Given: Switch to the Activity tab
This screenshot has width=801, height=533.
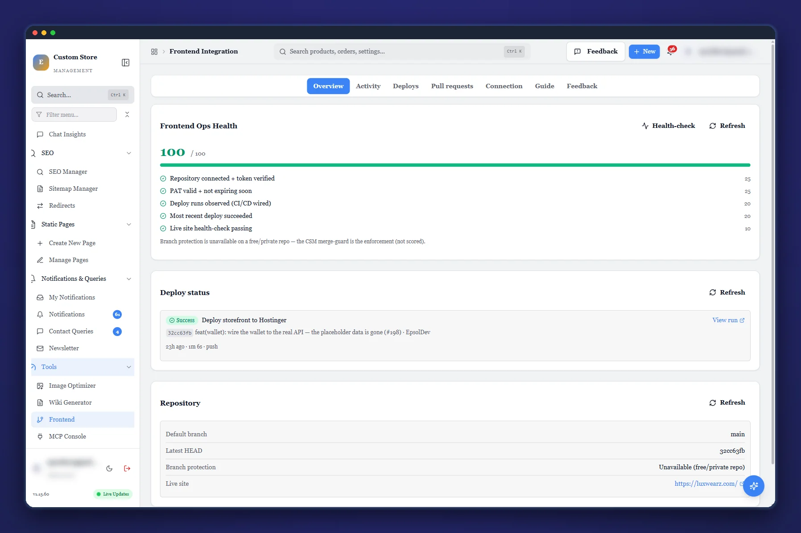Looking at the screenshot, I should (368, 86).
